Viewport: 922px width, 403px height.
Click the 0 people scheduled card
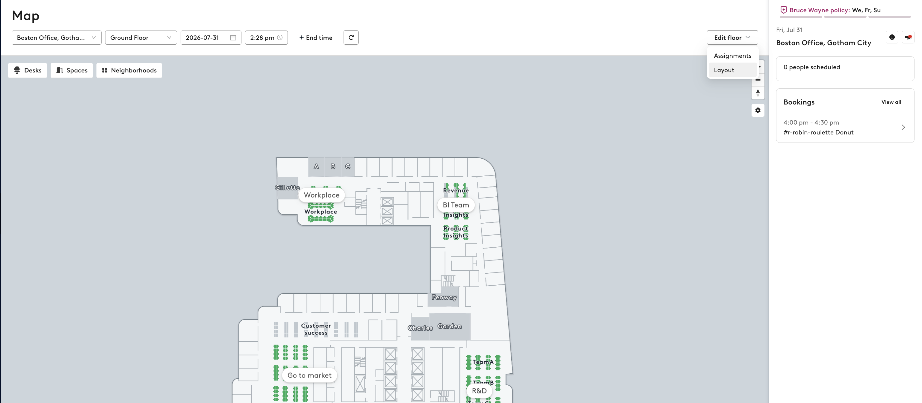[845, 69]
